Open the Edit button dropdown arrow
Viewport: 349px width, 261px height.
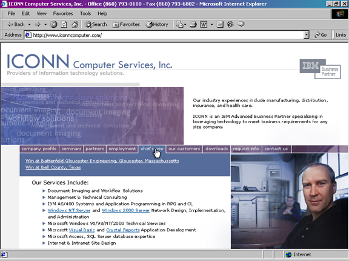[x=211, y=24]
